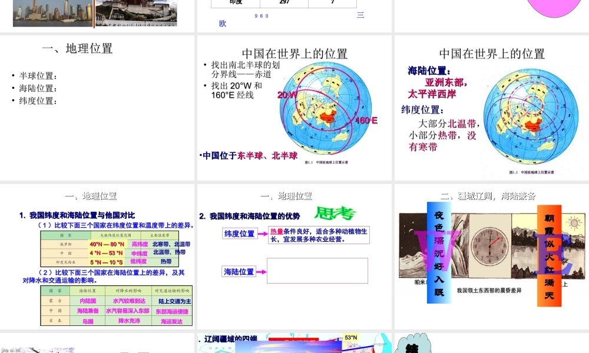Click the 20°W label on globe
Viewport: 589px width, 353px height.
[287, 95]
